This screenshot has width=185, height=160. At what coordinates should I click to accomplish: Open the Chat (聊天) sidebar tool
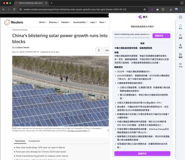click(180, 26)
